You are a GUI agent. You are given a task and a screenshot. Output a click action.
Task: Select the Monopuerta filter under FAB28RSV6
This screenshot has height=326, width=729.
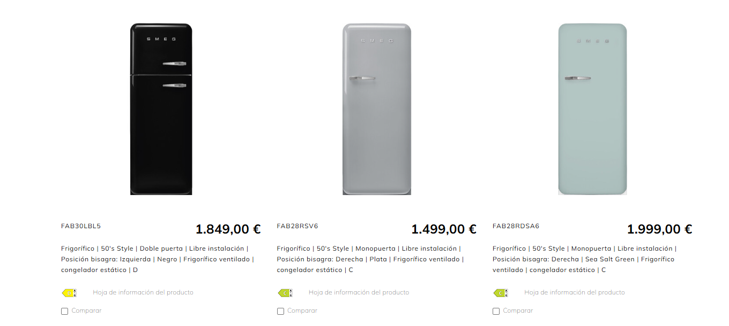tap(375, 248)
